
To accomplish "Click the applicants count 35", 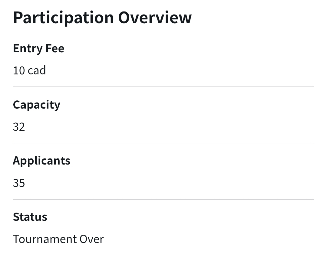I will pyautogui.click(x=19, y=183).
